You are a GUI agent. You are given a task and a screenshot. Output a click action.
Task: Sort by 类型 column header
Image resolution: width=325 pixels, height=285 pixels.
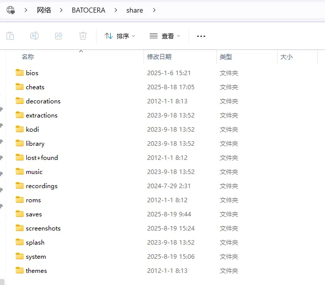pyautogui.click(x=226, y=56)
